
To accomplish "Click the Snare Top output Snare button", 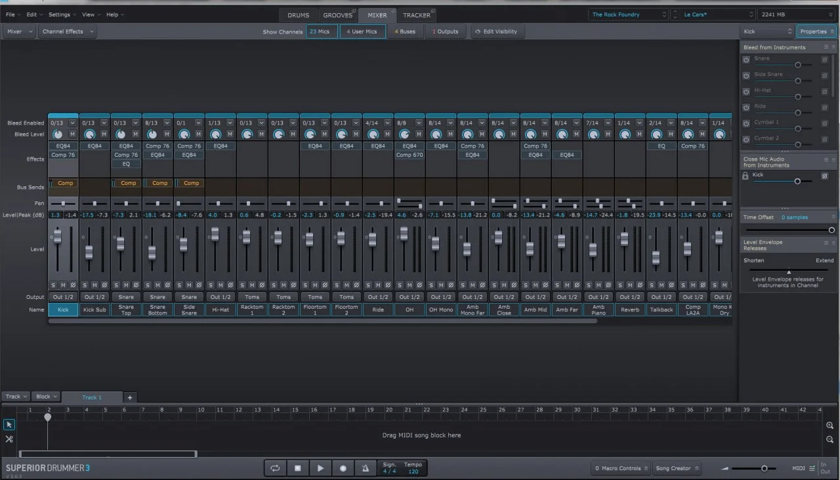I will [x=126, y=297].
